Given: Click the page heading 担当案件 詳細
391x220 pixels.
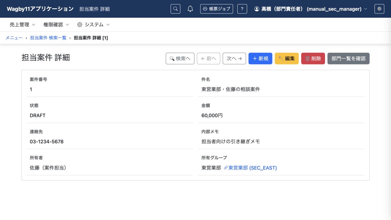Looking at the screenshot, I should [x=46, y=57].
